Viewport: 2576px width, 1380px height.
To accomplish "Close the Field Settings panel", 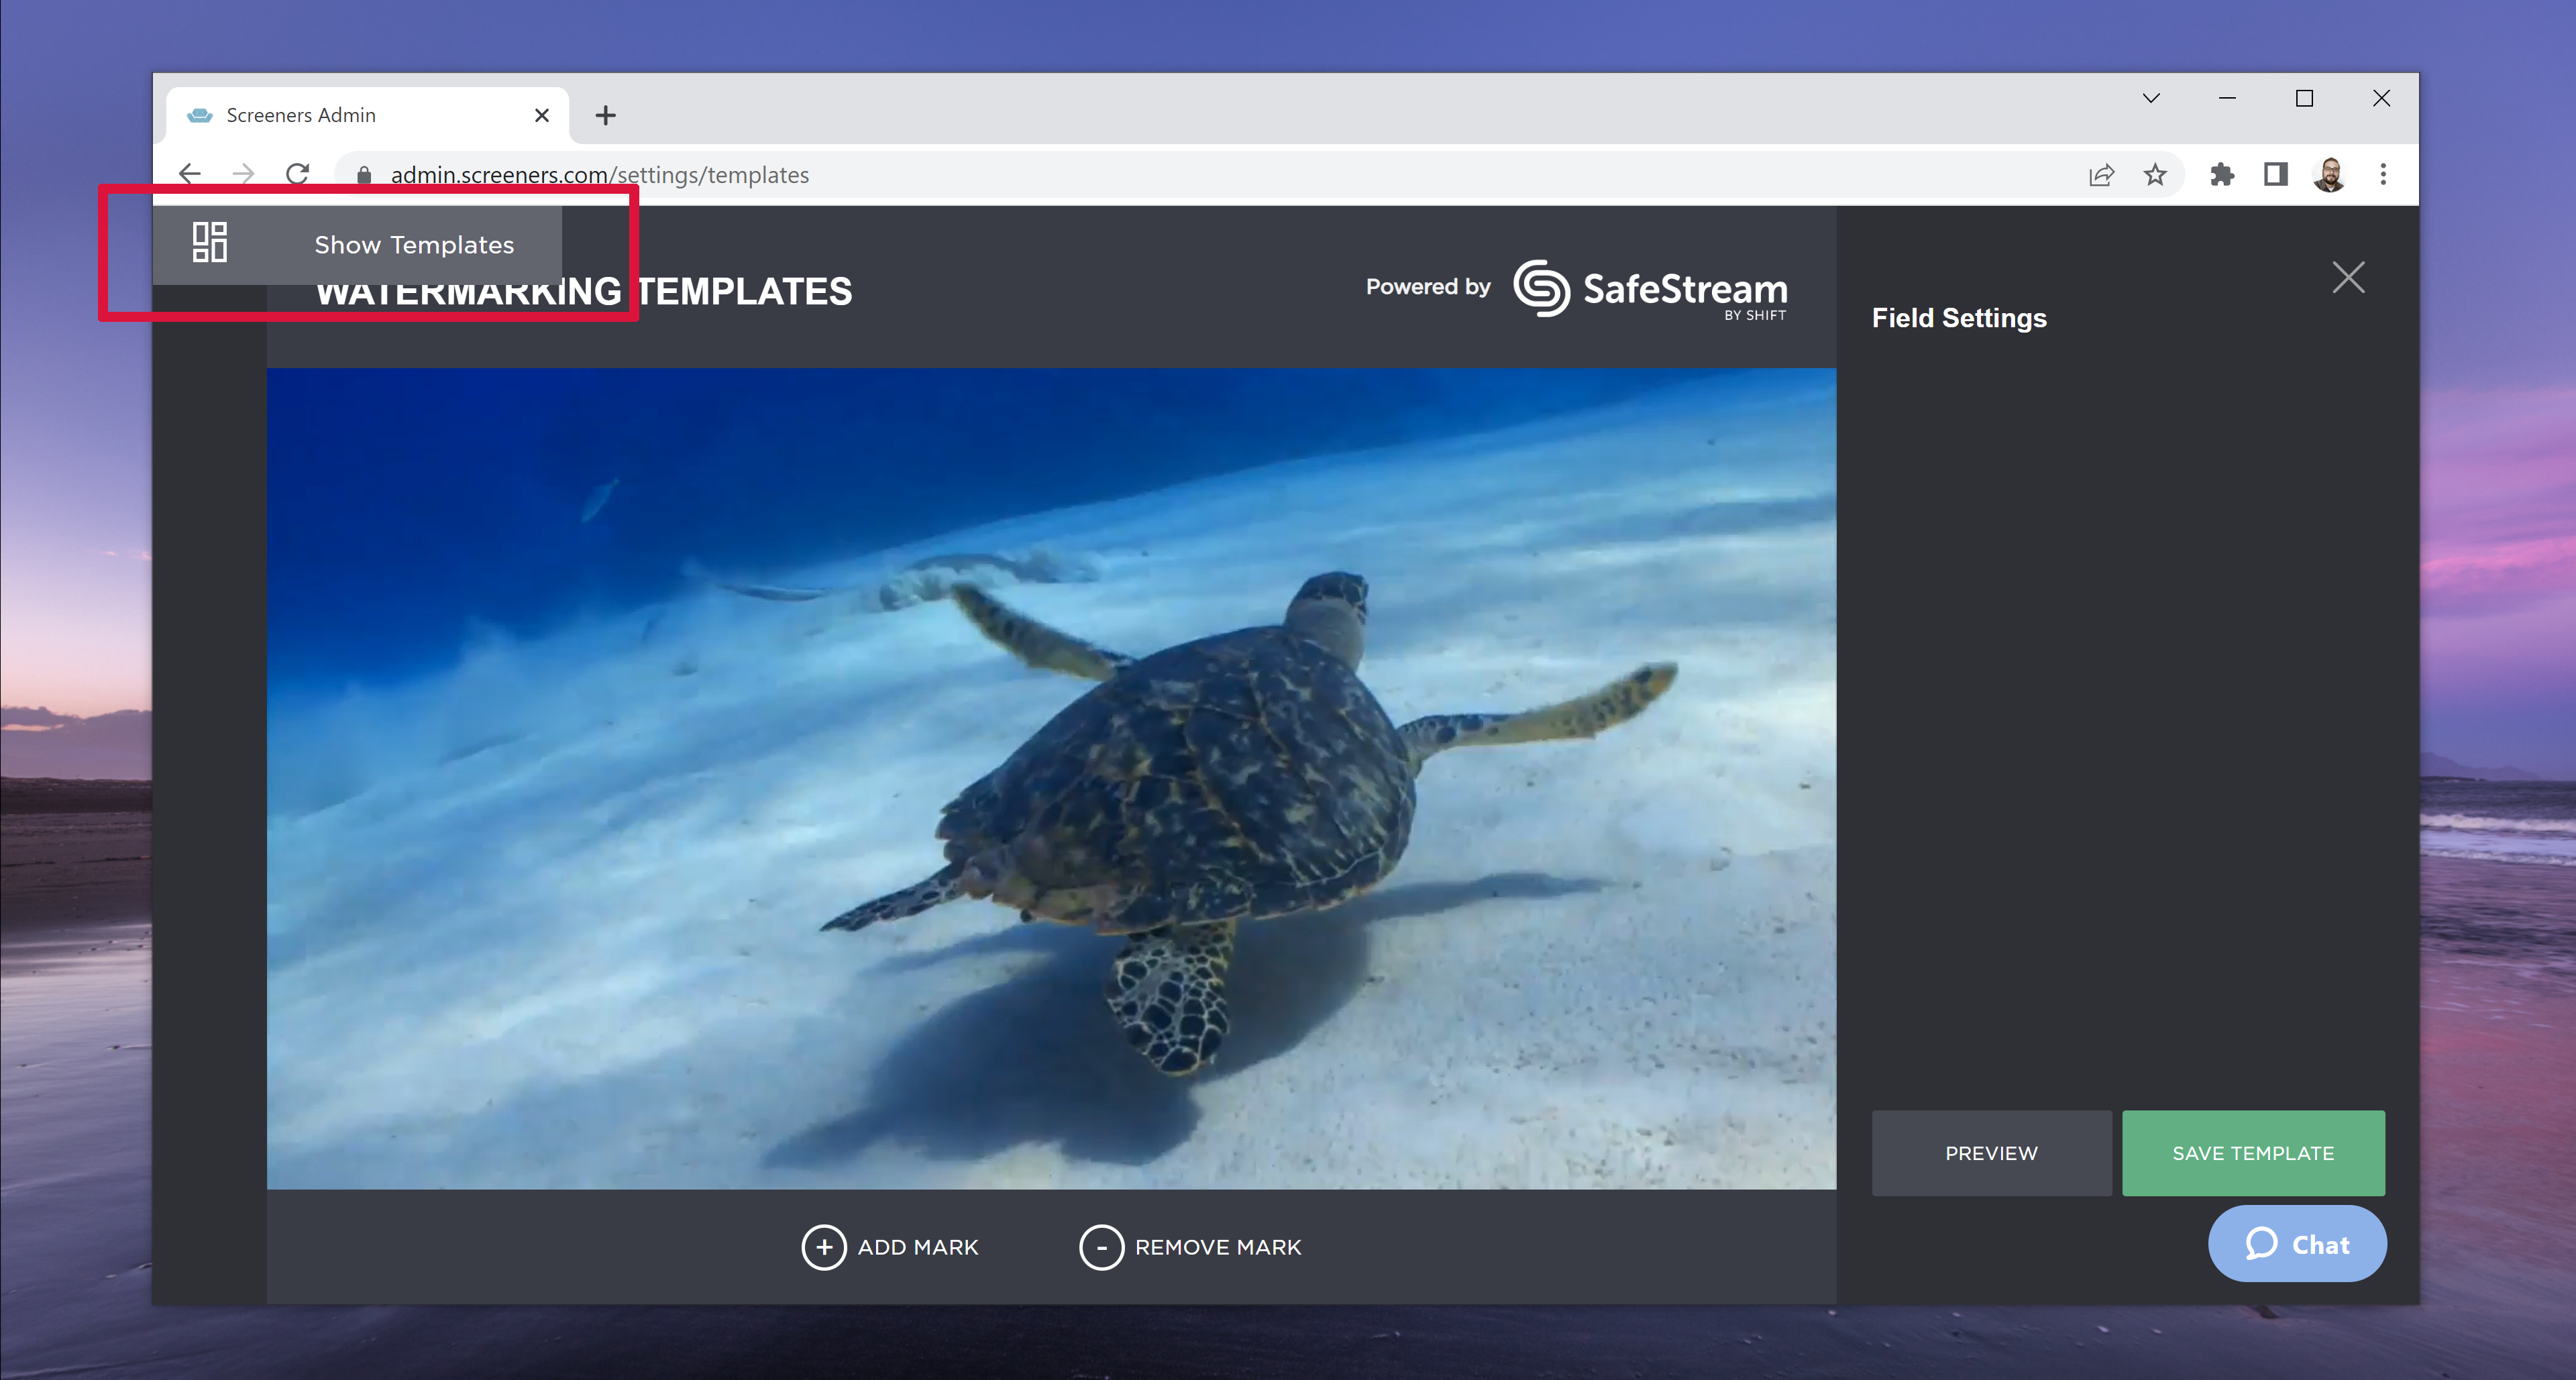I will point(2348,278).
